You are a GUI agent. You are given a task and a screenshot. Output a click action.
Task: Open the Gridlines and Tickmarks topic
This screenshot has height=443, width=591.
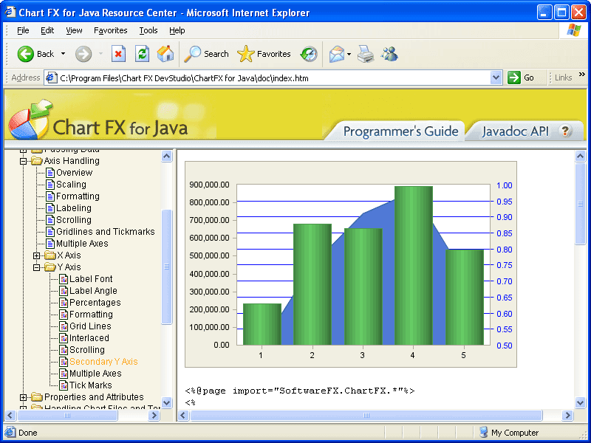coord(105,232)
